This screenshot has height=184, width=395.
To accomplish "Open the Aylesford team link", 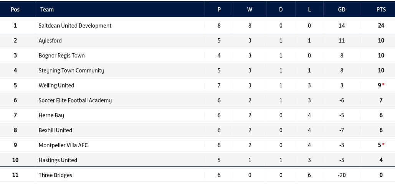I will pos(50,41).
